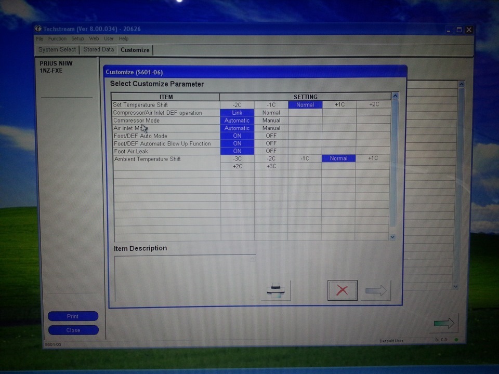Open the File menu
Viewport: 499px width, 374px height.
click(x=40, y=39)
